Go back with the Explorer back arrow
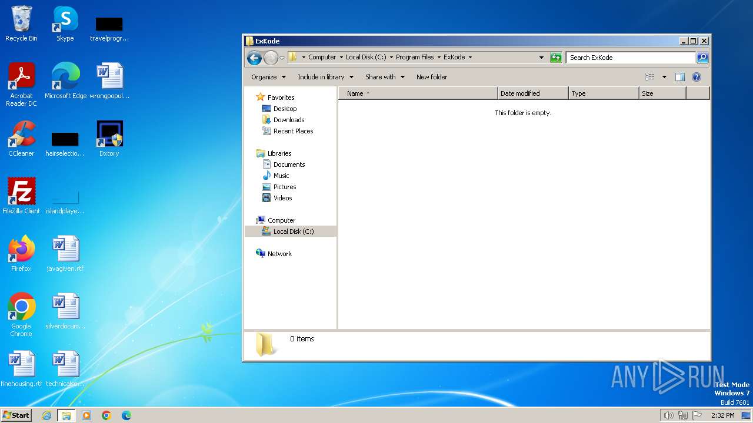 click(x=254, y=58)
